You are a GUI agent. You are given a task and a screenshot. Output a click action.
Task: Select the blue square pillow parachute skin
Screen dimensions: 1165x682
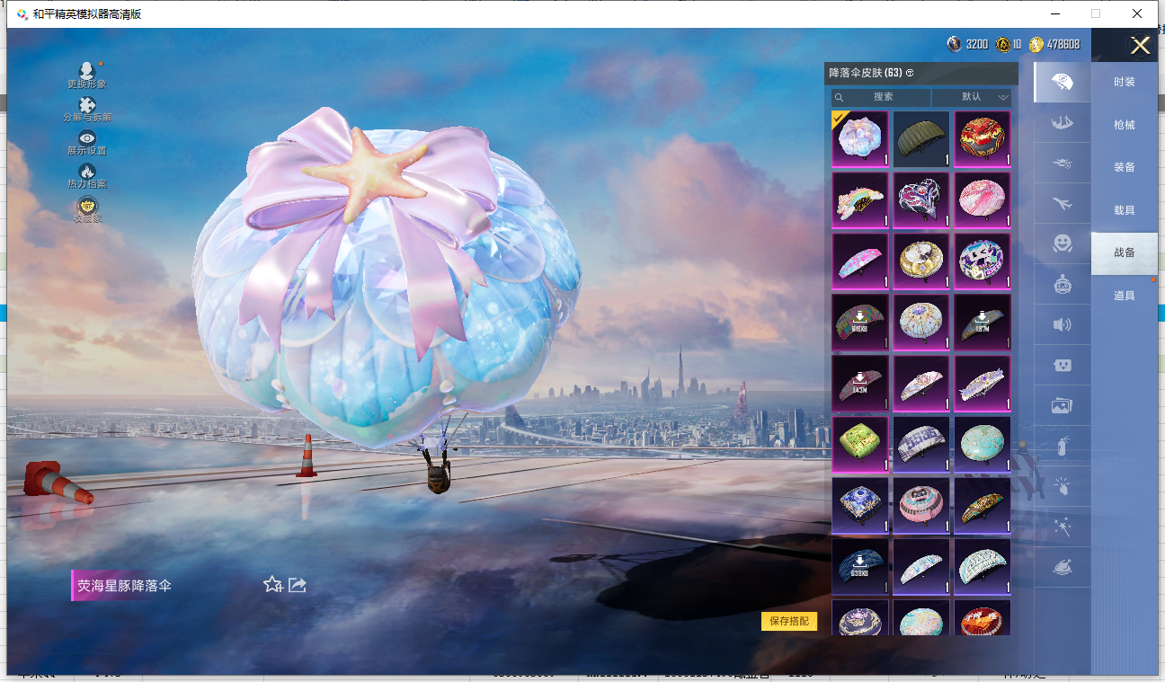pyautogui.click(x=860, y=506)
